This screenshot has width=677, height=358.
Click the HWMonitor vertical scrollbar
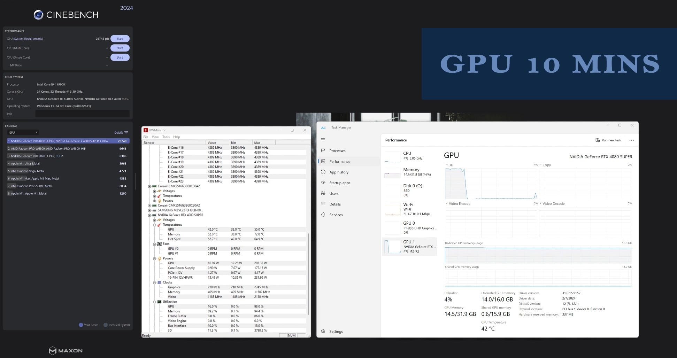(x=308, y=274)
